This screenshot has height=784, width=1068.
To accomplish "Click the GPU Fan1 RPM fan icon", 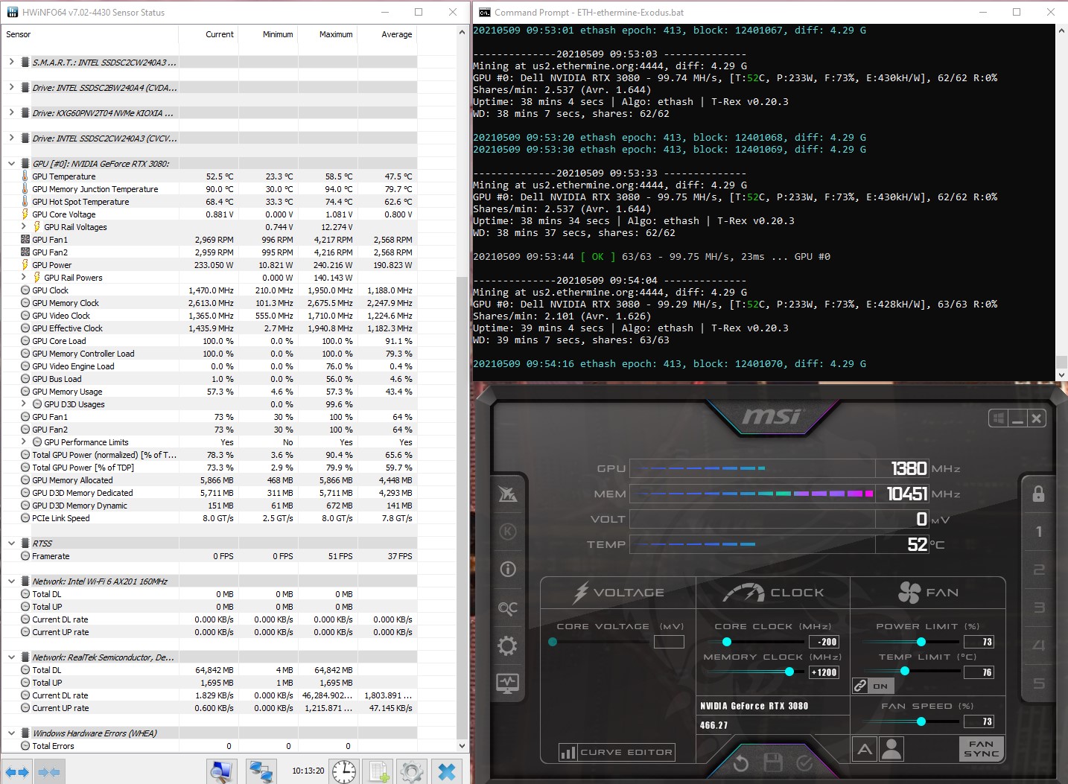I will (25, 240).
